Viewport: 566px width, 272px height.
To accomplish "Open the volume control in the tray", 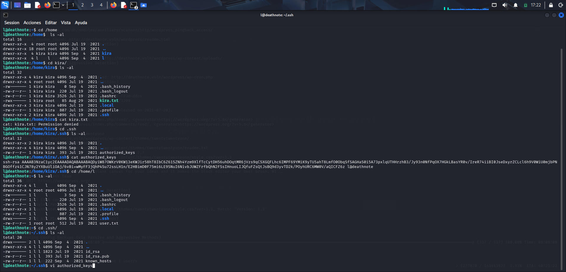I will pyautogui.click(x=505, y=5).
